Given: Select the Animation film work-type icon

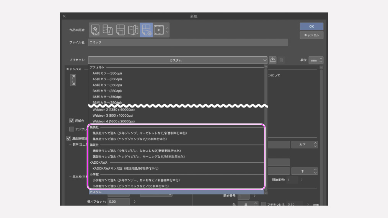Looking at the screenshot, I should click(159, 29).
